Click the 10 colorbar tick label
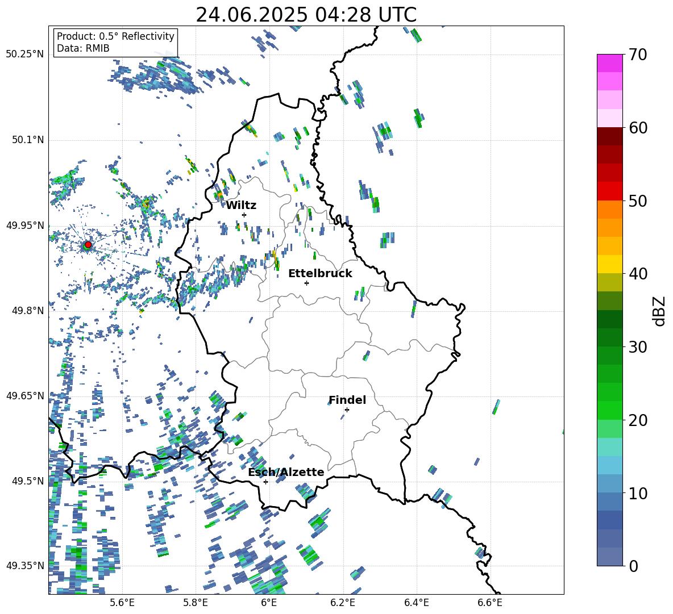Viewport: 673px width, 614px height. point(638,493)
